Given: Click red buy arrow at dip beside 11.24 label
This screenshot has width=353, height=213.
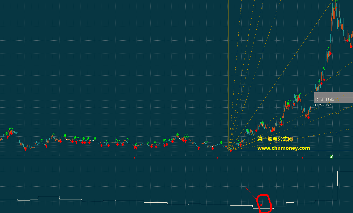Looking at the screenshot, I should click(308, 117).
